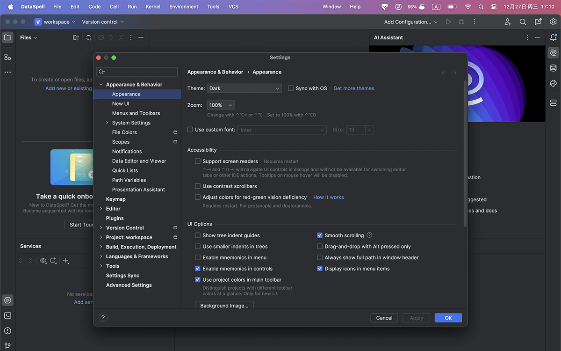This screenshot has height=351, width=561.
Task: Click the Notifications bell icon
Action: click(554, 37)
